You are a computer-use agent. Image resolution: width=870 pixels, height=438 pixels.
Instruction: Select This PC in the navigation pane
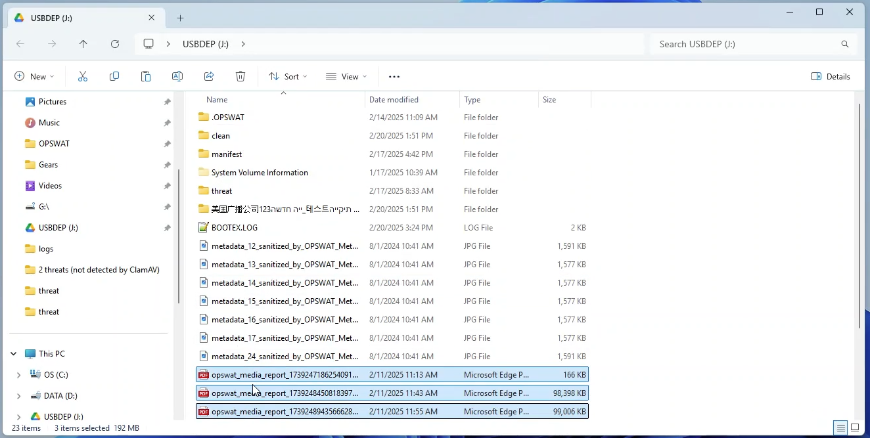pos(51,354)
